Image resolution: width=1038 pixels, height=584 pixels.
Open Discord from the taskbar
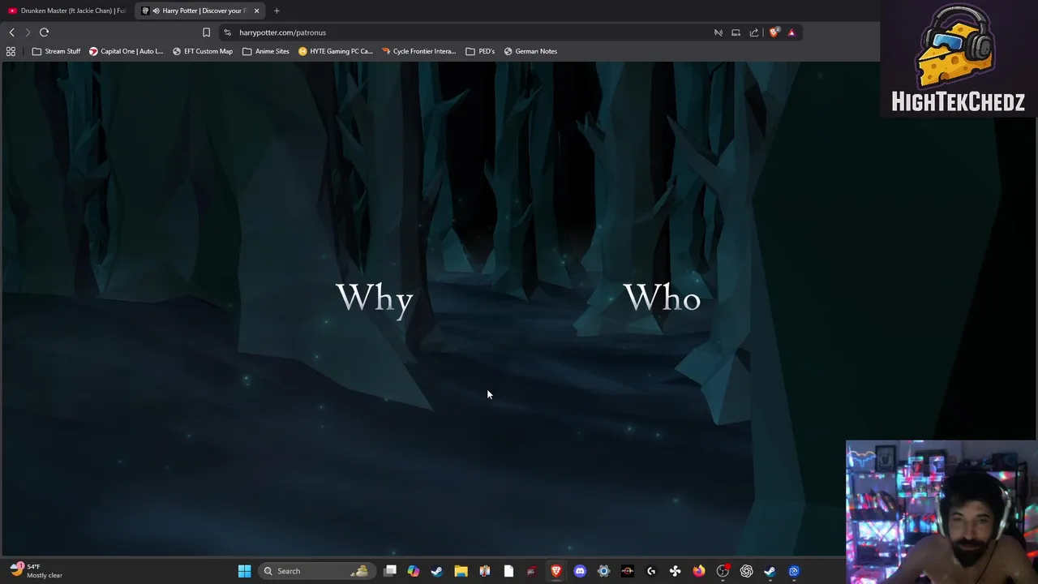580,571
